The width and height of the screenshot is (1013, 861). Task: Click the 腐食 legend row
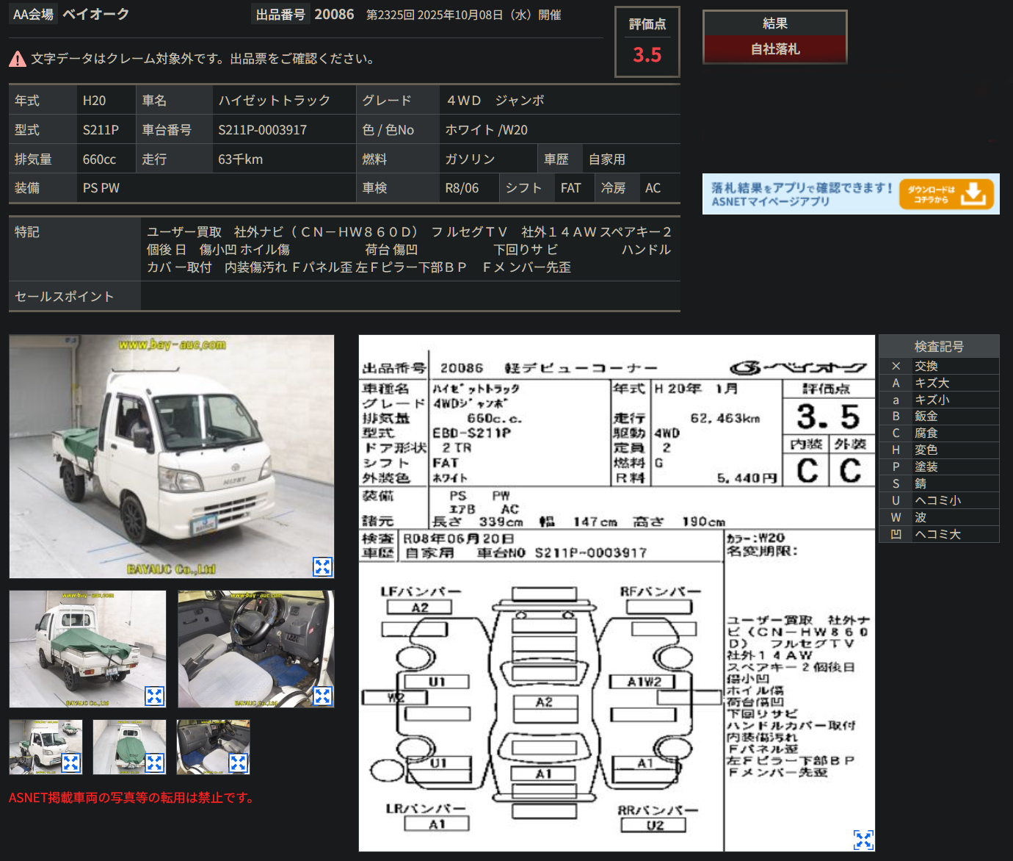pos(939,433)
